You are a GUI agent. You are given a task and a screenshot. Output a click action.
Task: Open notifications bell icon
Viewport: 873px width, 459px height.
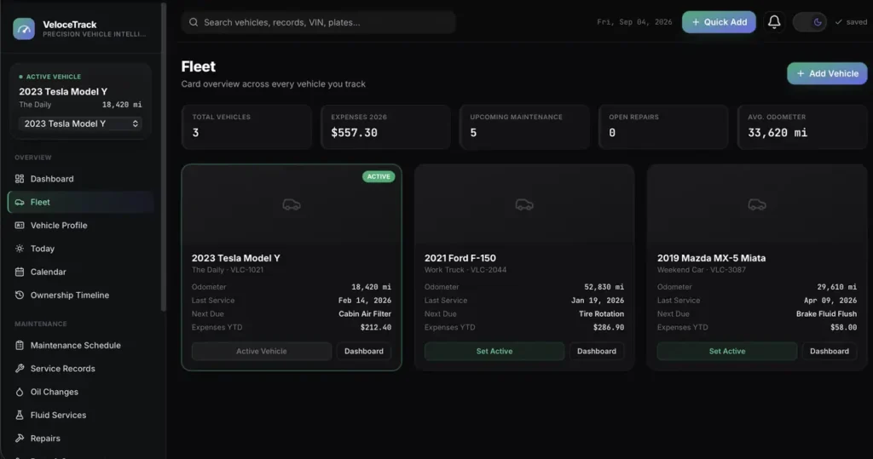pos(774,21)
